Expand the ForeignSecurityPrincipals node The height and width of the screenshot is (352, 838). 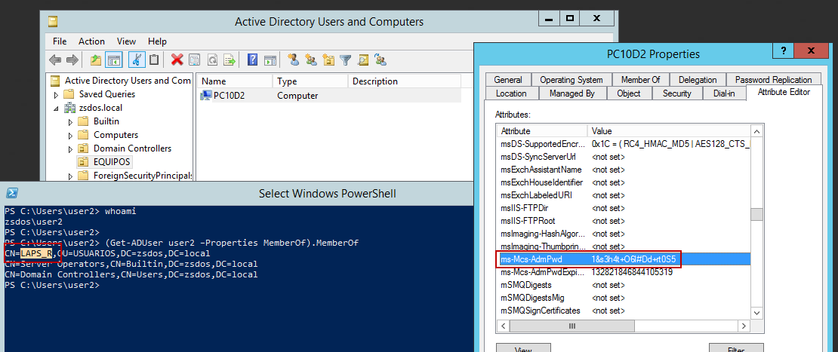(x=70, y=176)
